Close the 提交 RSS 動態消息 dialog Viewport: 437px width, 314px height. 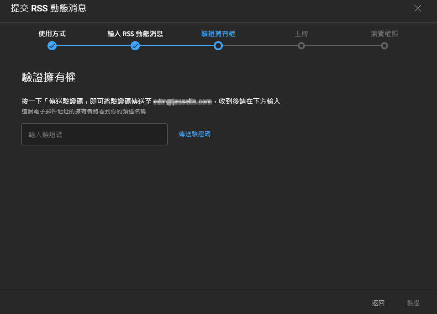[x=417, y=8]
